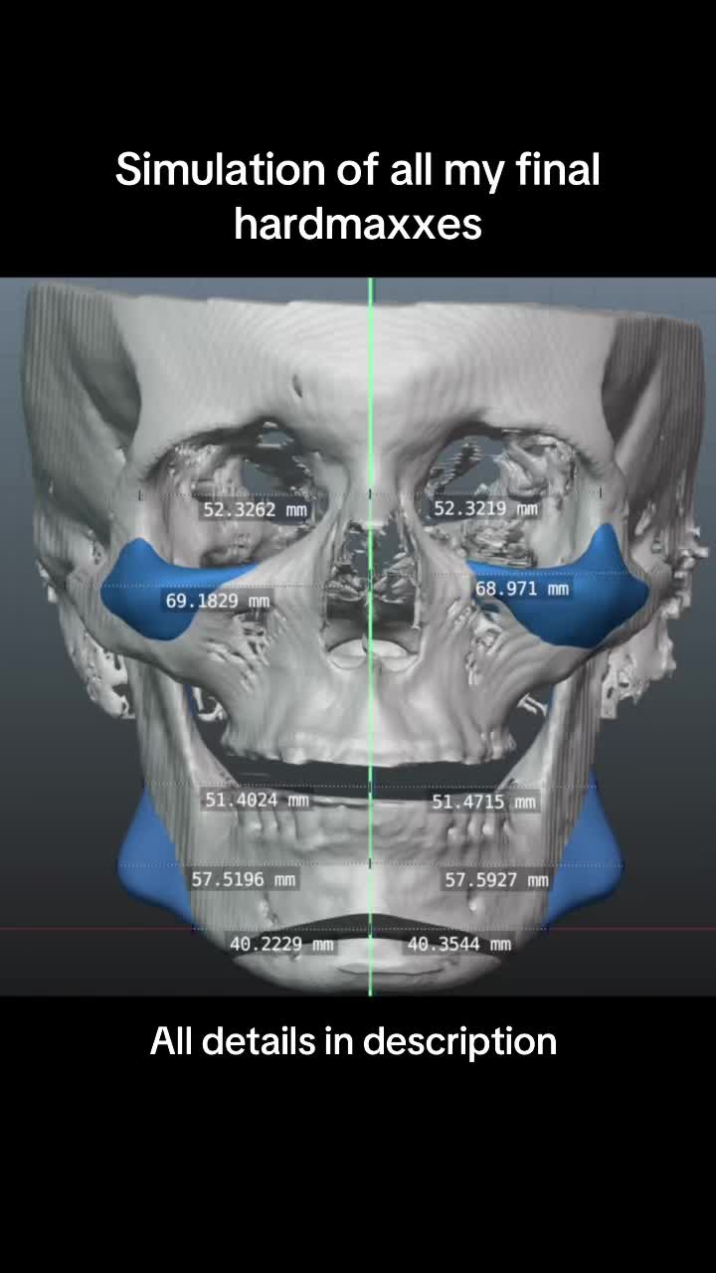Click the 40.3544 mm measurement label
The height and width of the screenshot is (1273, 716).
pyautogui.click(x=459, y=944)
